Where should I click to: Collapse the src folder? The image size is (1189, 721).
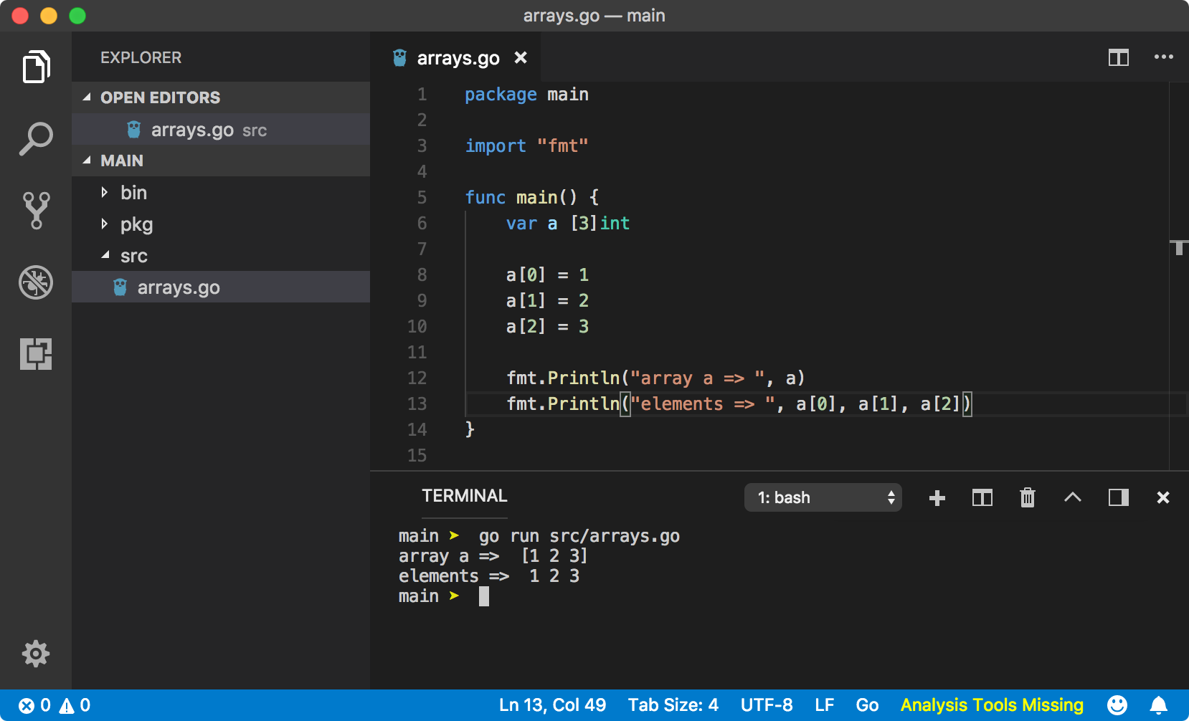tap(133, 255)
